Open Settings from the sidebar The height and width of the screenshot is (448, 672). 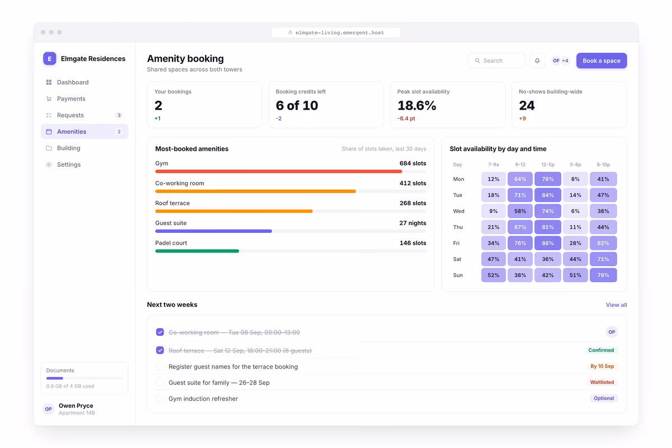click(x=85, y=165)
